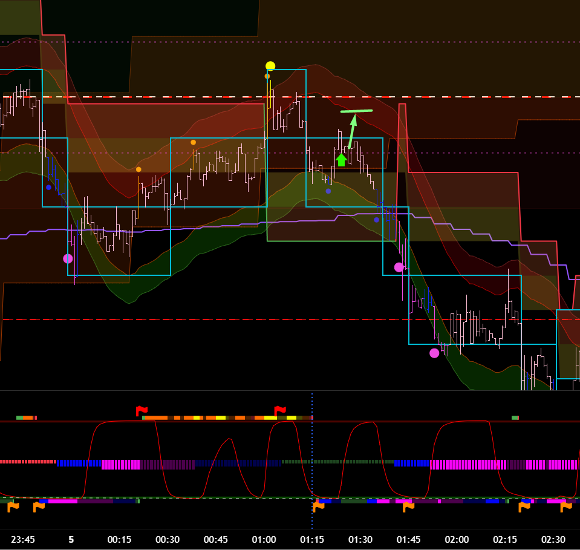Click the 01:00 time axis label
580x550 pixels.
(x=264, y=540)
